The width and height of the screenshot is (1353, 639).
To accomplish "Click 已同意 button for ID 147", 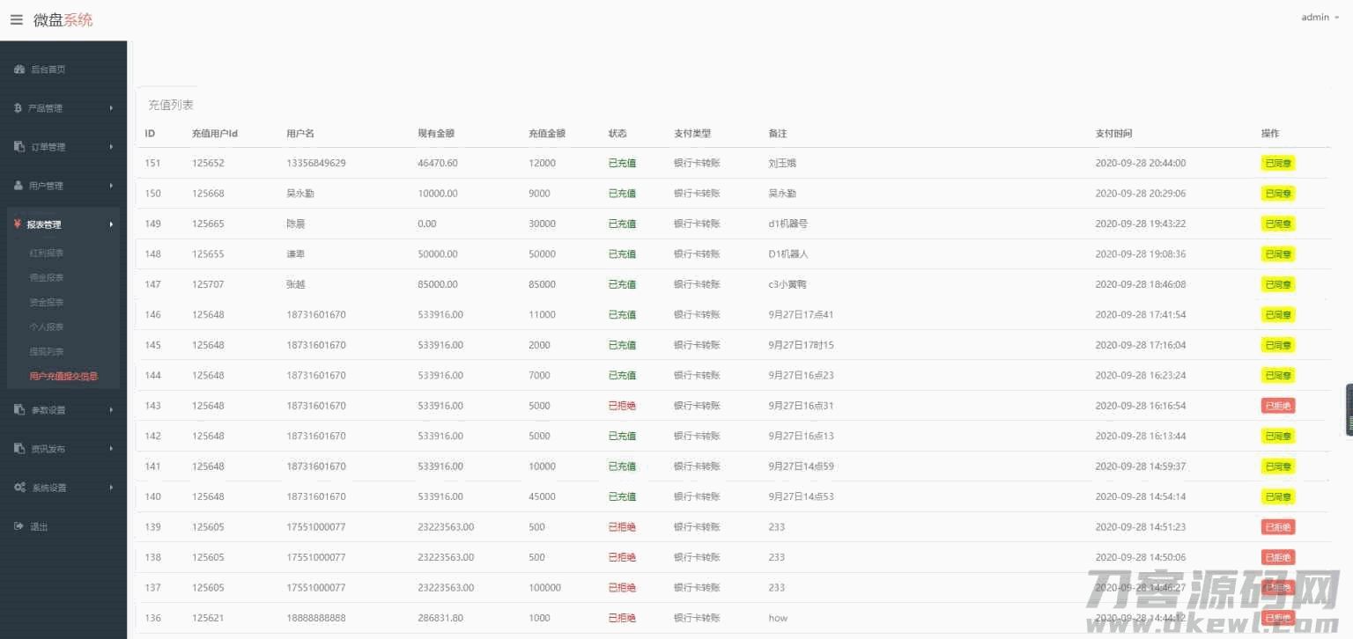I will (1277, 284).
